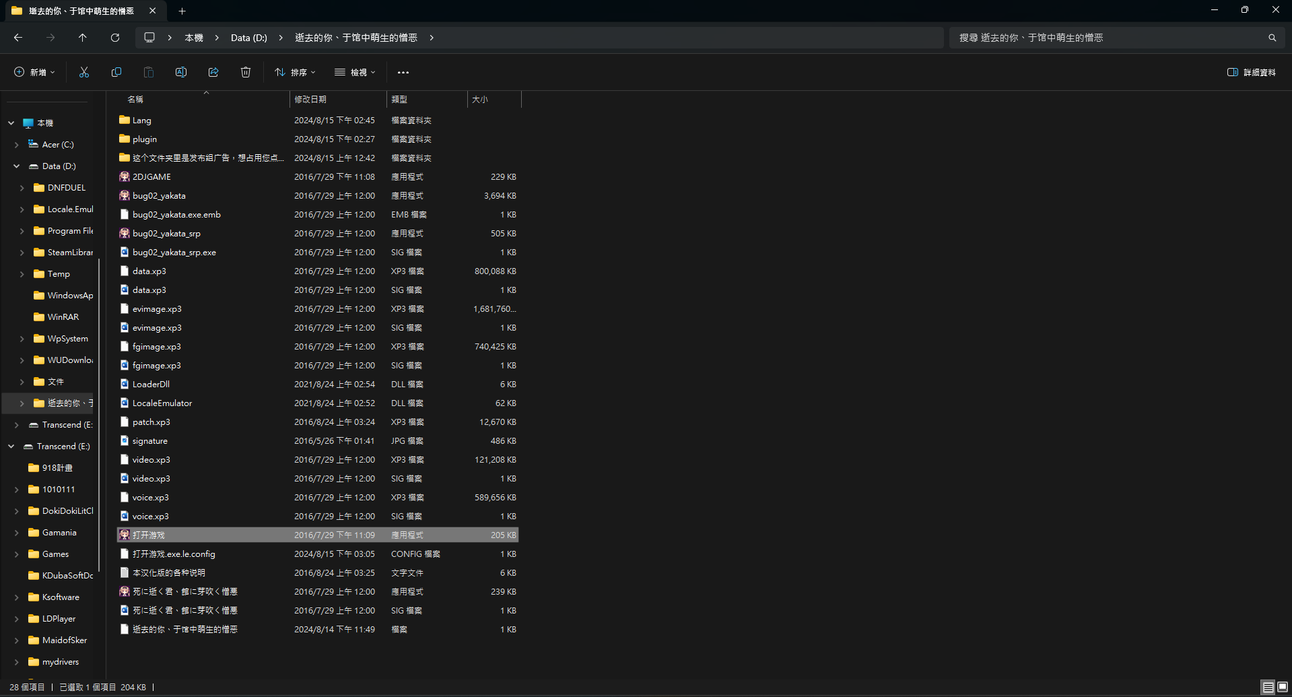Select the bug02_yakata application icon
This screenshot has height=697, width=1292.
point(125,195)
